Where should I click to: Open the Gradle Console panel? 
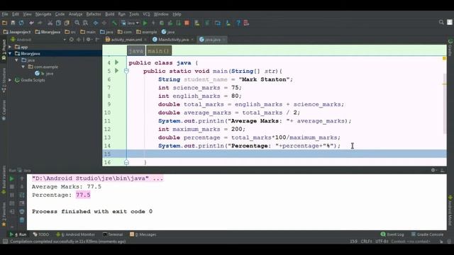click(427, 234)
